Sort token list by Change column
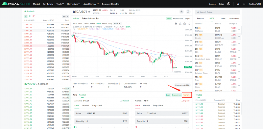 (x=233, y=24)
